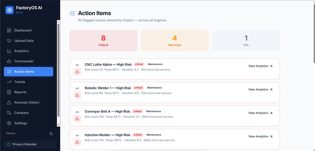Click sidebar scrollbar down arrow
Viewport: 315px width, 151px height.
59,125
